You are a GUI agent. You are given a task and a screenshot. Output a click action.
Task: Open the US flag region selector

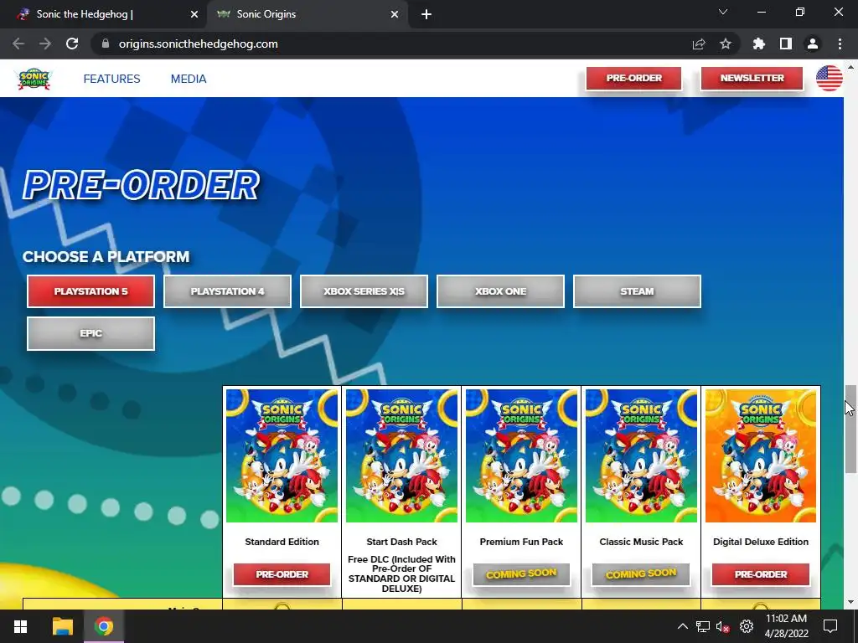829,78
